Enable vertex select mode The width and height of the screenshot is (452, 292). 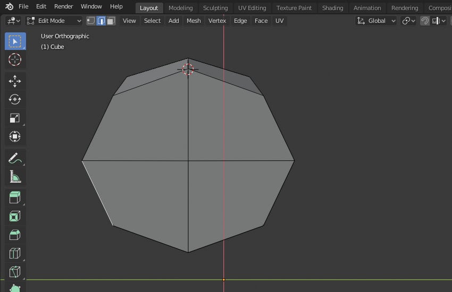point(91,21)
